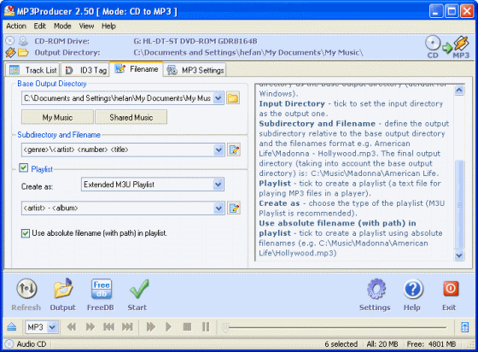Expand the playlist name format dropdown
This screenshot has width=478, height=352.
(219, 208)
